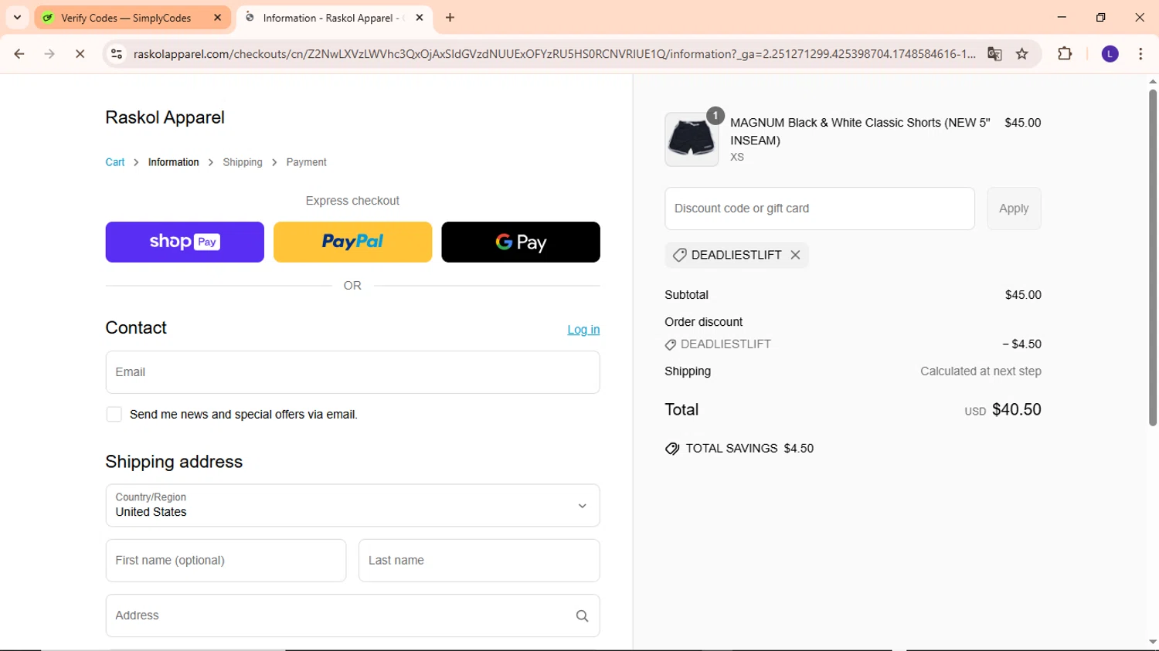Click the Log in link

tap(583, 330)
